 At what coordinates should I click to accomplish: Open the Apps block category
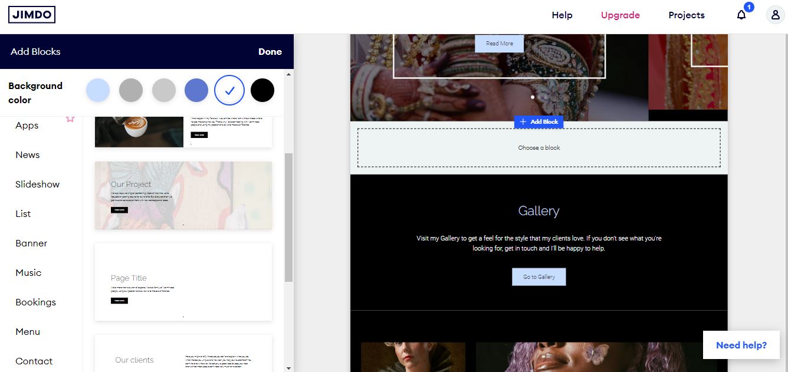(x=27, y=125)
